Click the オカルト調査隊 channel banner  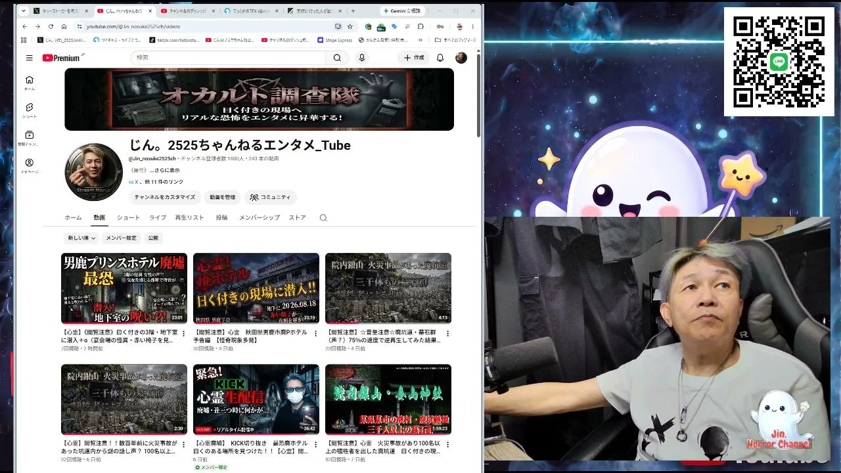(x=259, y=99)
